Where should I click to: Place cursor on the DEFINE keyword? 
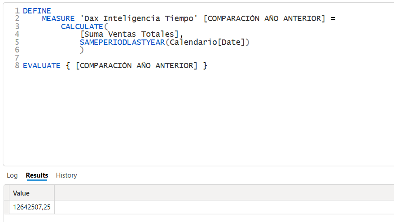click(37, 11)
